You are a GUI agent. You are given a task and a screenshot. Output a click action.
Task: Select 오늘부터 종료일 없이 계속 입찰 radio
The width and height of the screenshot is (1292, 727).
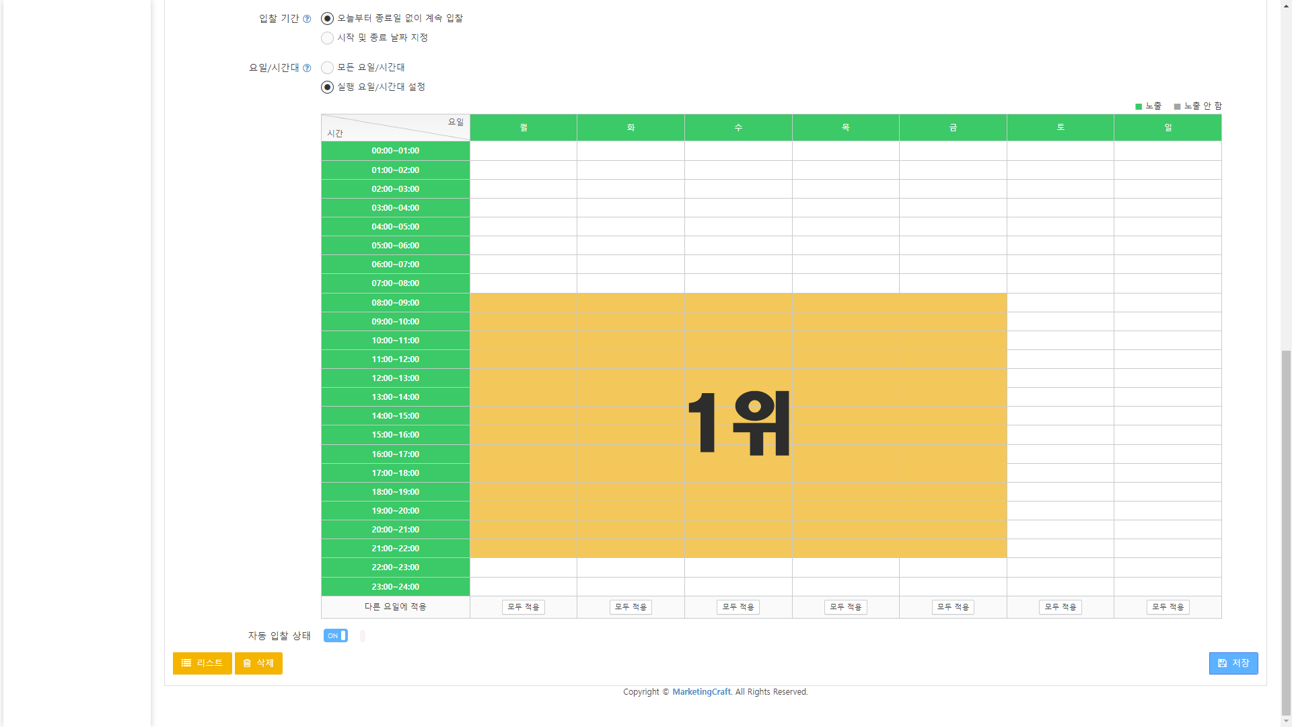(x=327, y=18)
